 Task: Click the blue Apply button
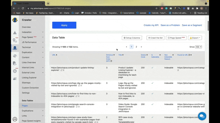[x=64, y=25]
